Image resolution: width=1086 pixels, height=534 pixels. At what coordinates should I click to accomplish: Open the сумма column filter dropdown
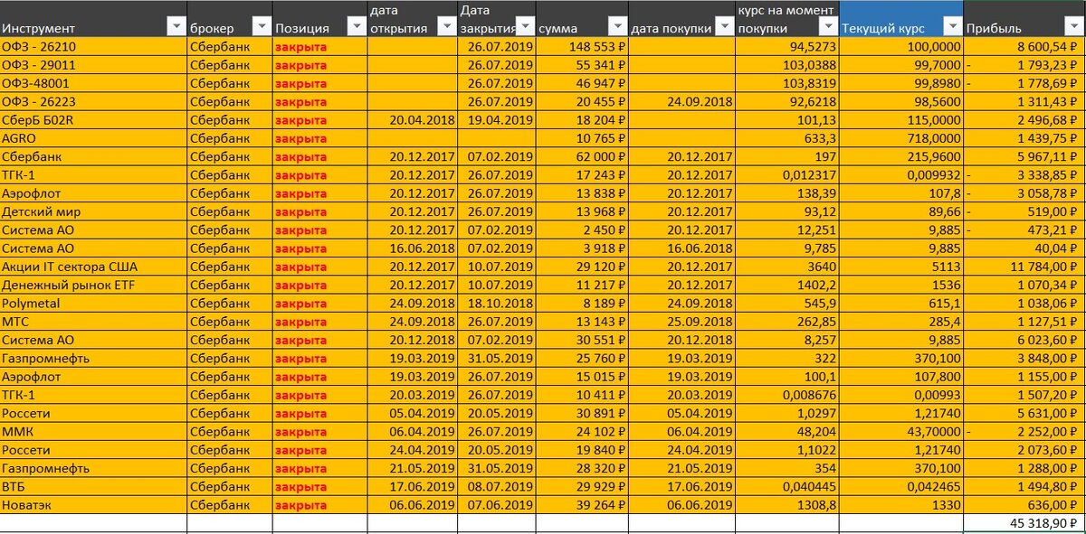click(x=616, y=27)
